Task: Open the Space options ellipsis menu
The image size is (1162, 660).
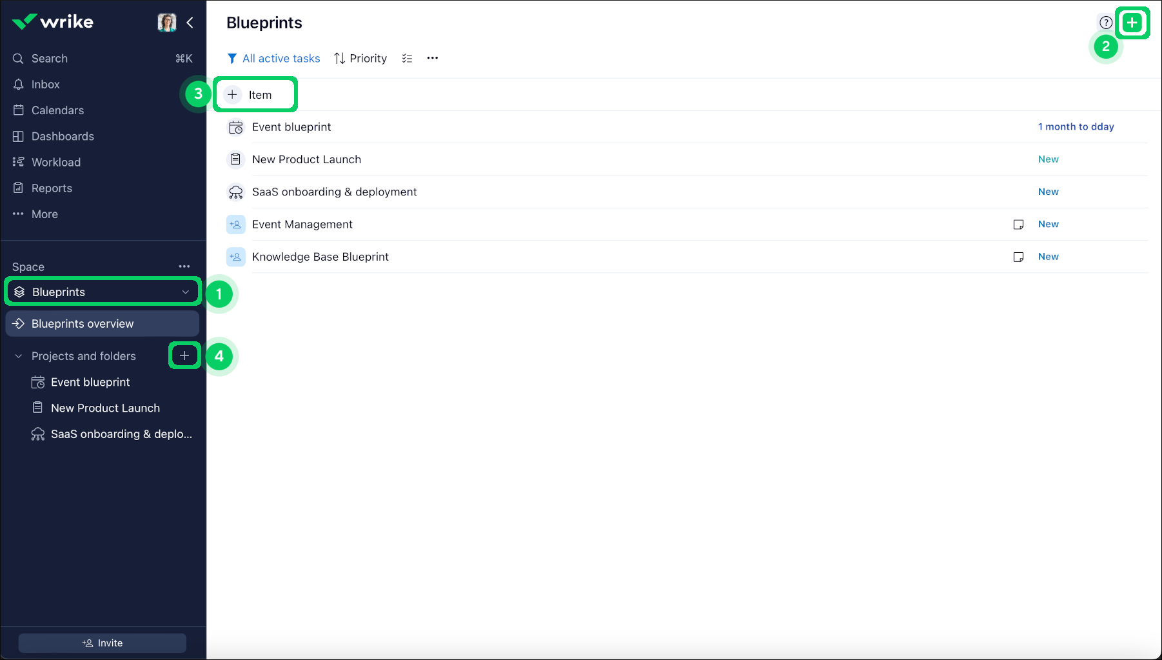Action: coord(184,266)
